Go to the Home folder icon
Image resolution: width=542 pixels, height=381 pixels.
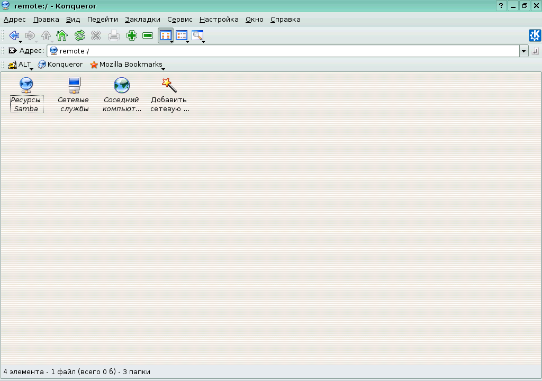[62, 35]
